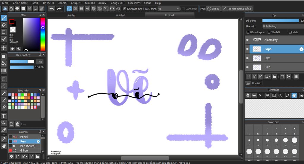Screen dimensions: 304x164
Task: Add a new folder in Layers panel
Action: [275, 77]
